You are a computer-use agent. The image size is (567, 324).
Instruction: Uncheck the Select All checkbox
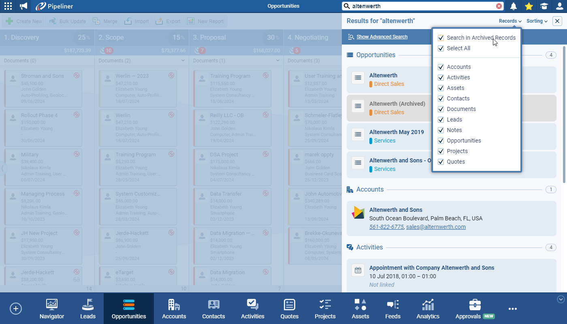point(441,48)
